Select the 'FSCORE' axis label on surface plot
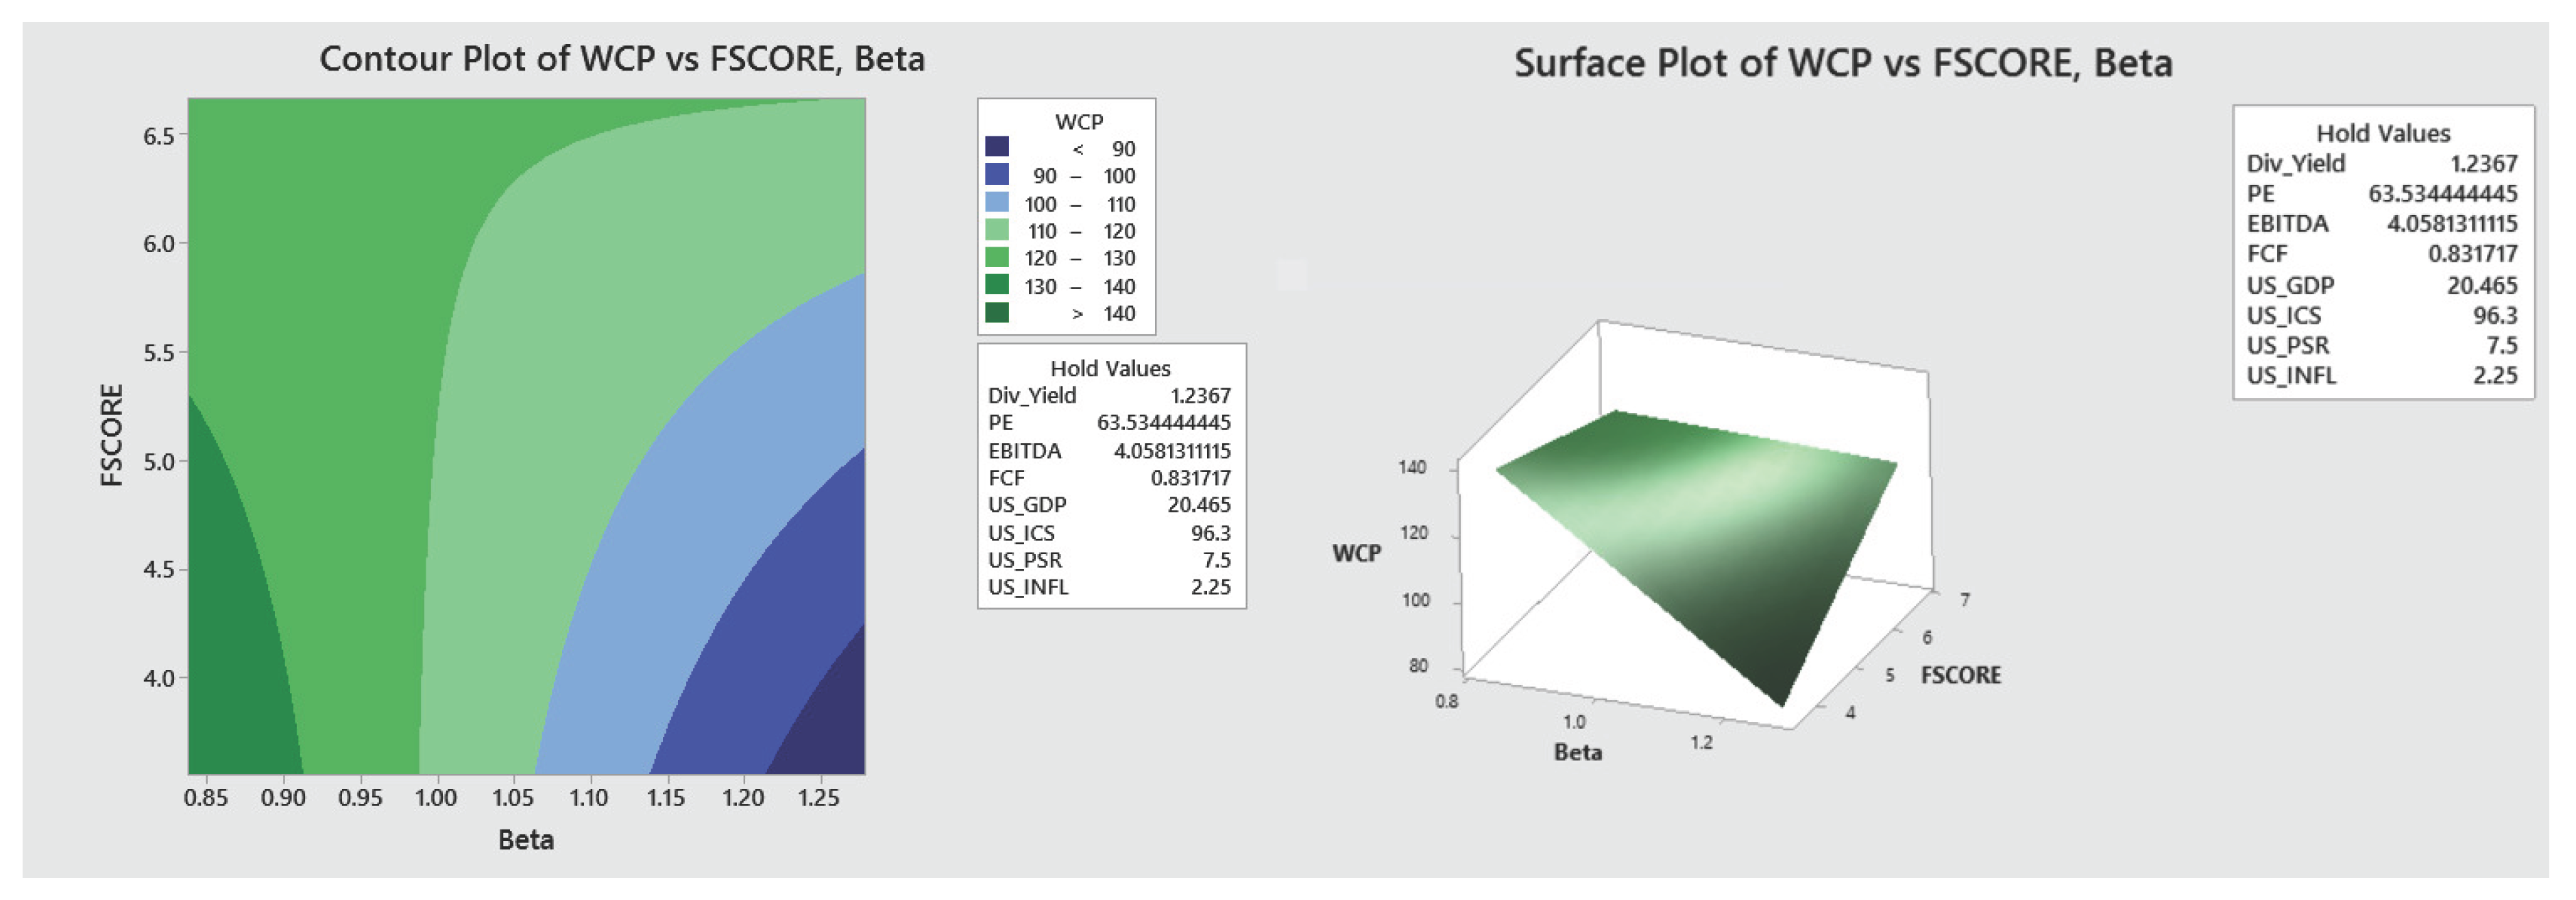 1960,675
